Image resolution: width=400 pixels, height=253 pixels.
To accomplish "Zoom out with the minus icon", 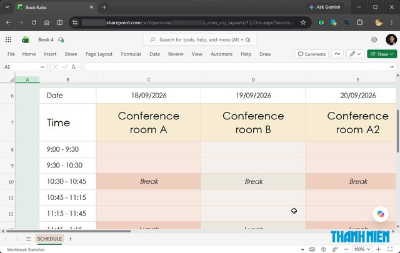I will (346, 249).
